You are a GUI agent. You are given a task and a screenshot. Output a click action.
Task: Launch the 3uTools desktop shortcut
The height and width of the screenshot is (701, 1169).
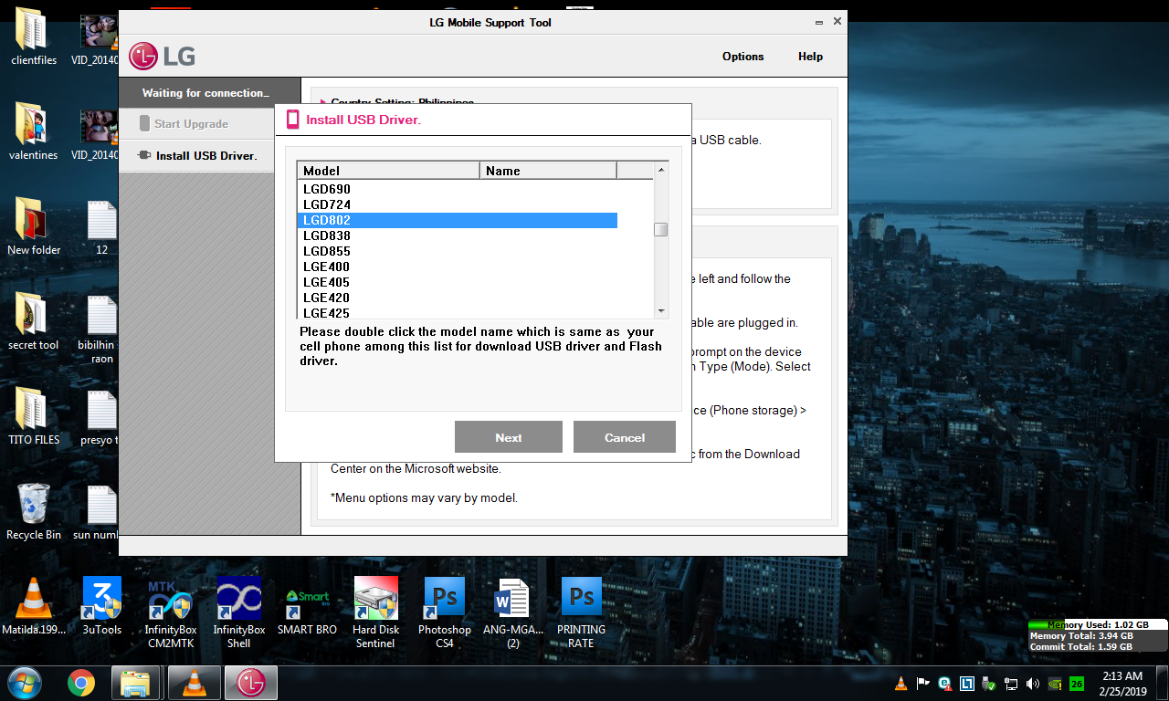point(101,607)
